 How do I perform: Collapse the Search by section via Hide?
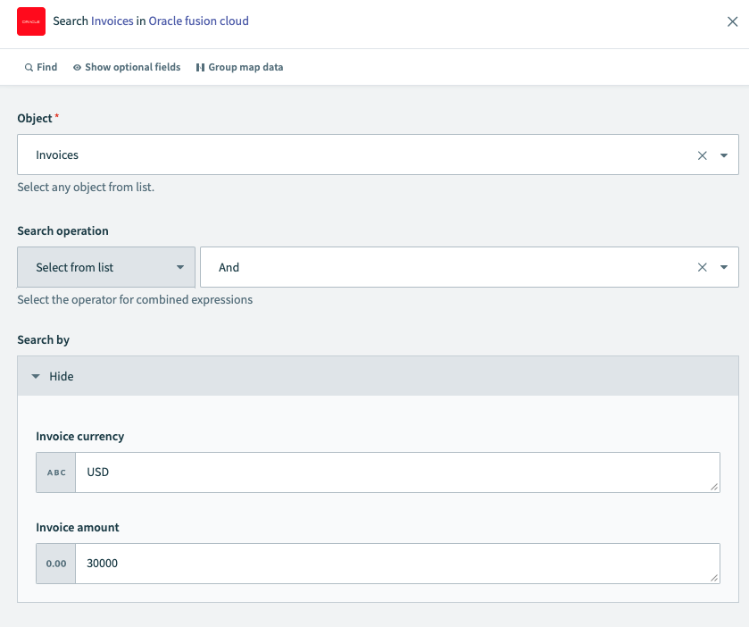pyautogui.click(x=52, y=376)
